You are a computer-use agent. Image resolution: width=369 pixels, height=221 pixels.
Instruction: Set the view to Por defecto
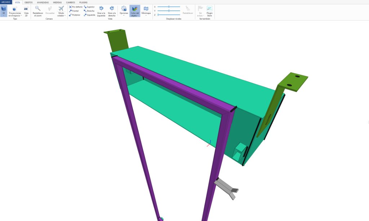(76, 7)
